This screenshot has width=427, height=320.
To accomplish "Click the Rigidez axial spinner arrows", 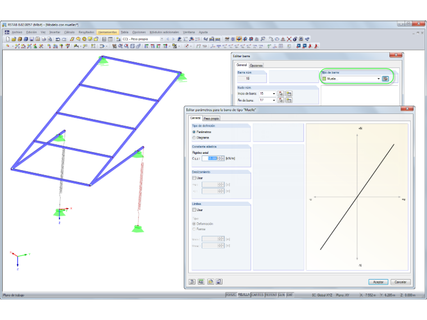I will click(220, 158).
